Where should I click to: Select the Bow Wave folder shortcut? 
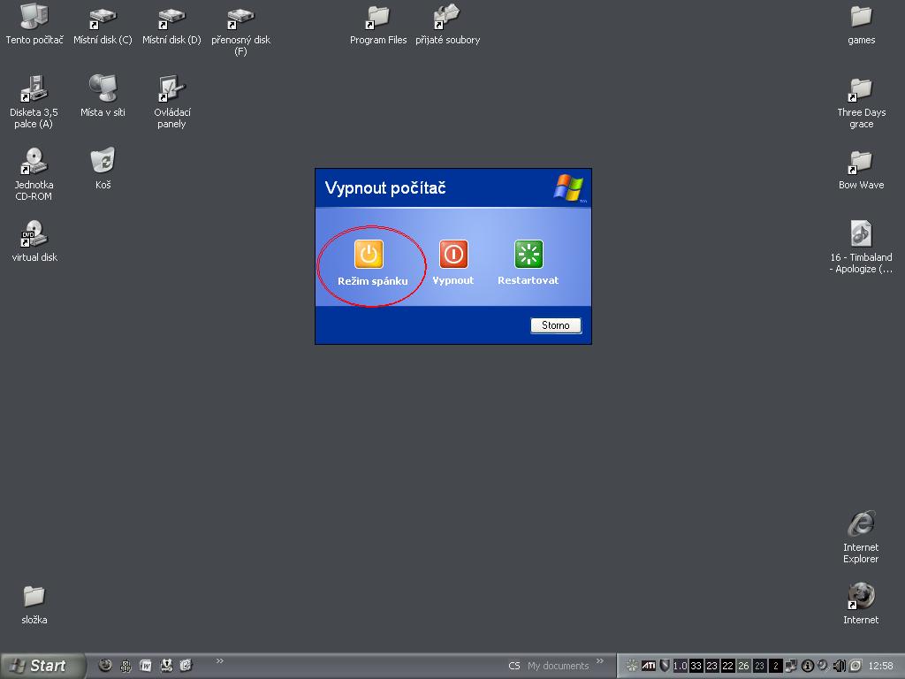pyautogui.click(x=861, y=169)
